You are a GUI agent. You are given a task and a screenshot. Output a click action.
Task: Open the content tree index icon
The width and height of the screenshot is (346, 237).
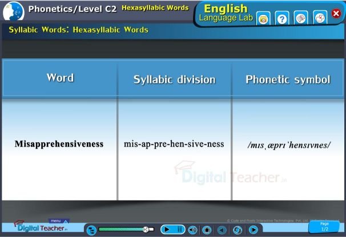(91, 230)
